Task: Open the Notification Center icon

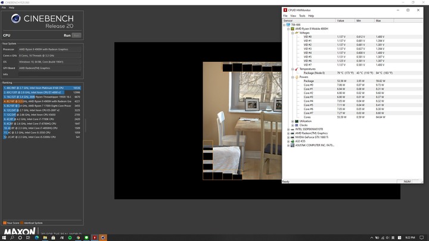Action: [x=422, y=237]
